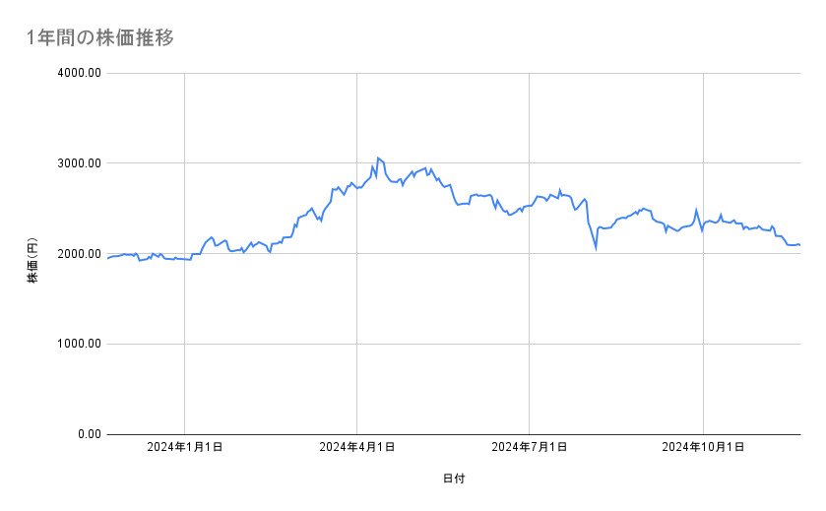
Task: Click the leftmost starting point of the line
Action: [x=107, y=258]
